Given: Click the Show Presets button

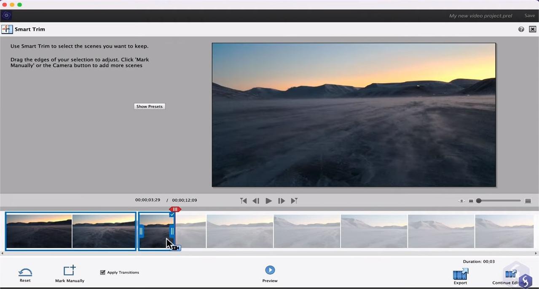Looking at the screenshot, I should coord(149,107).
